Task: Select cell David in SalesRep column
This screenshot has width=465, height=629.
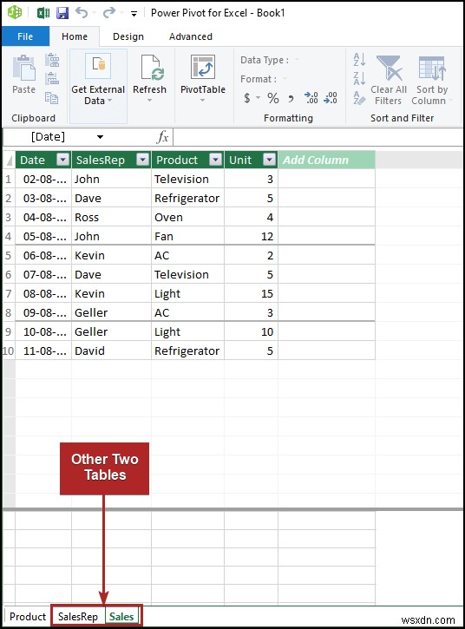Action: (x=111, y=351)
